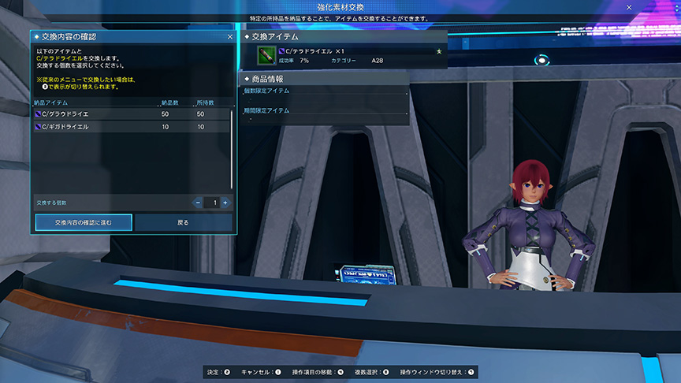Click the 複数選択 button icon in footer

(385, 372)
